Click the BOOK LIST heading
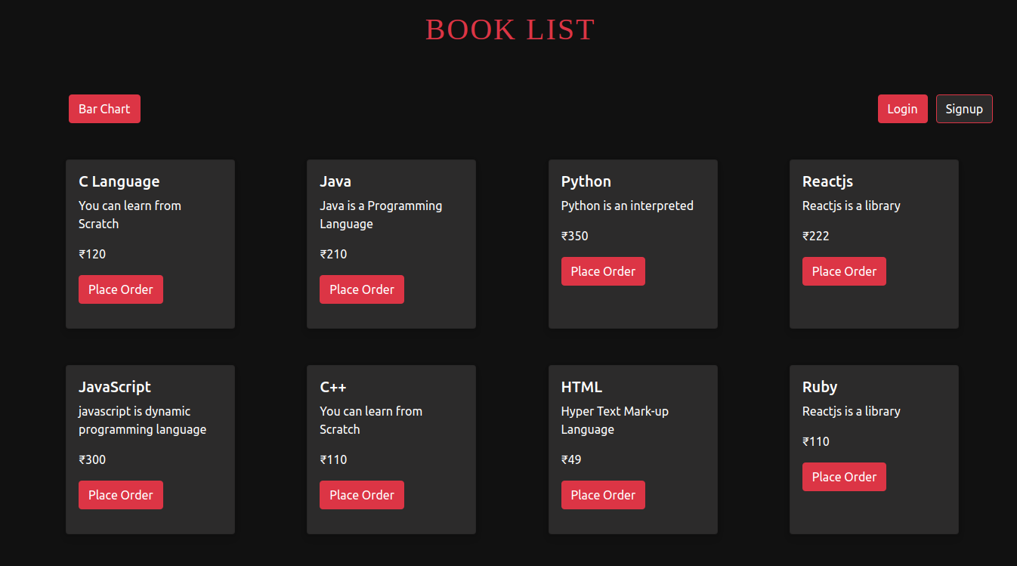 pyautogui.click(x=510, y=29)
